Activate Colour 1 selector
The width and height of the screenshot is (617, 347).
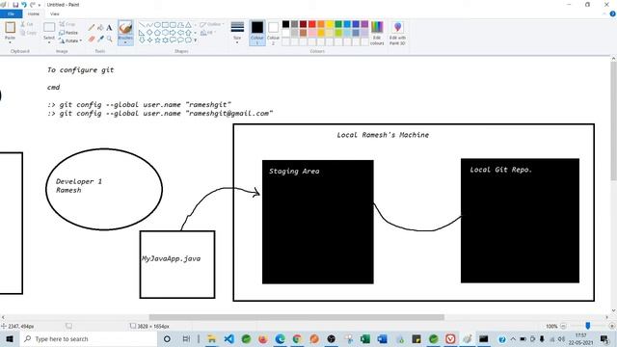click(x=257, y=33)
